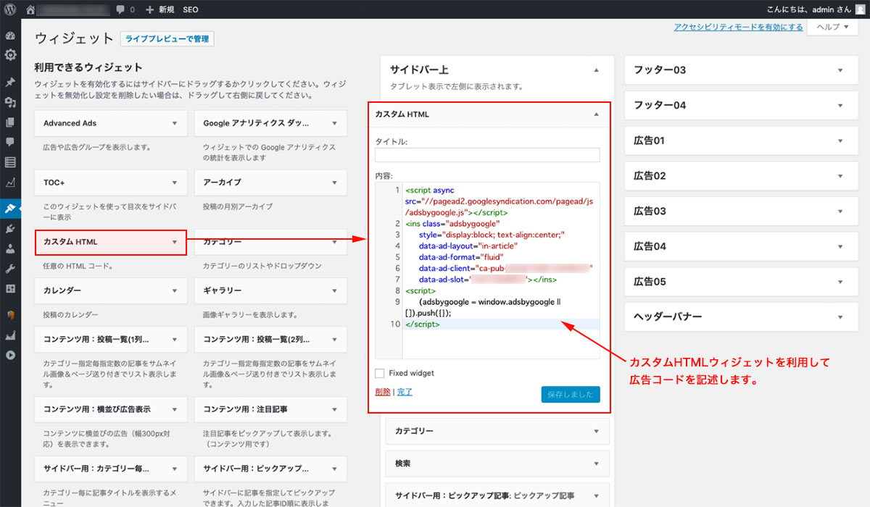Open bar graph sidebar icon near bottom

coord(10,335)
